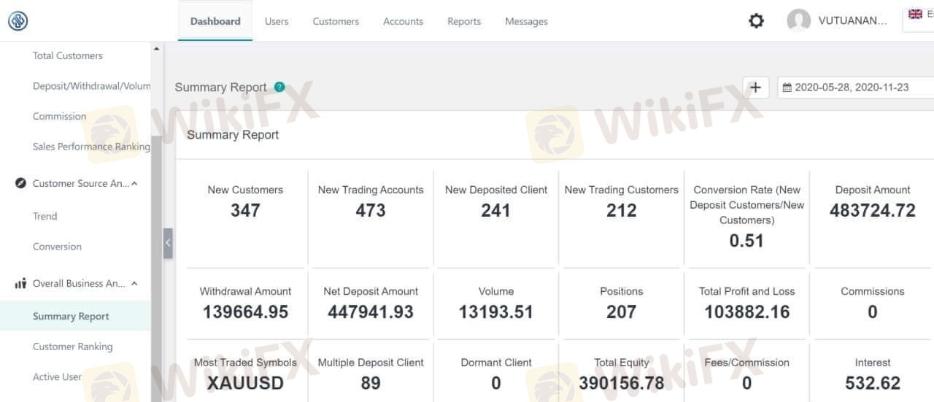Open the Conversion sidebar item
Screen dimensions: 934x402
coord(57,247)
